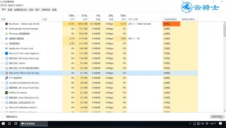226x128 pixels.
Task: Open Task View on the taskbar
Action: [x=16, y=124]
